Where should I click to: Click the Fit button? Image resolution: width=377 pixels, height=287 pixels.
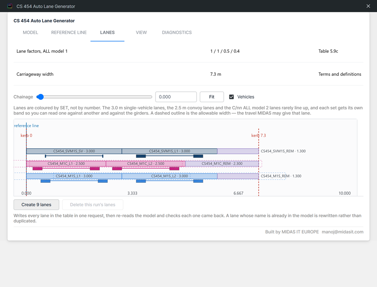click(211, 97)
